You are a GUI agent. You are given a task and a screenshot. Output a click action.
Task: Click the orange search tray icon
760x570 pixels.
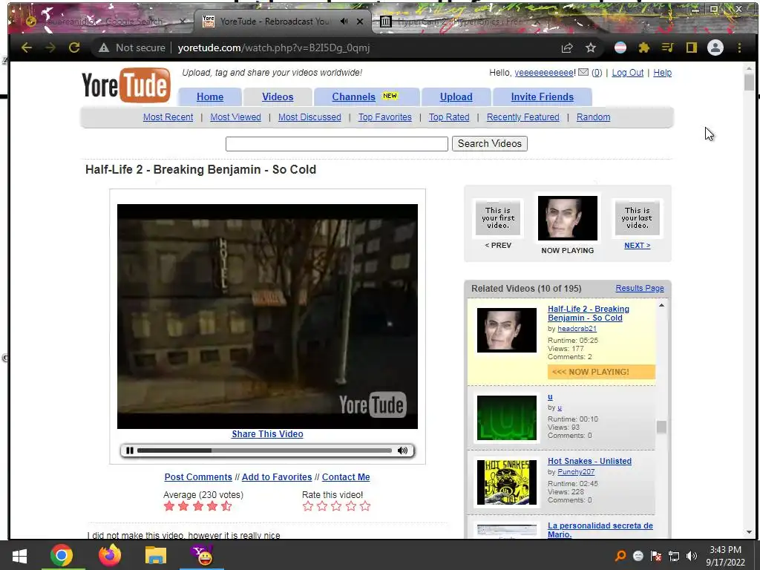(620, 556)
